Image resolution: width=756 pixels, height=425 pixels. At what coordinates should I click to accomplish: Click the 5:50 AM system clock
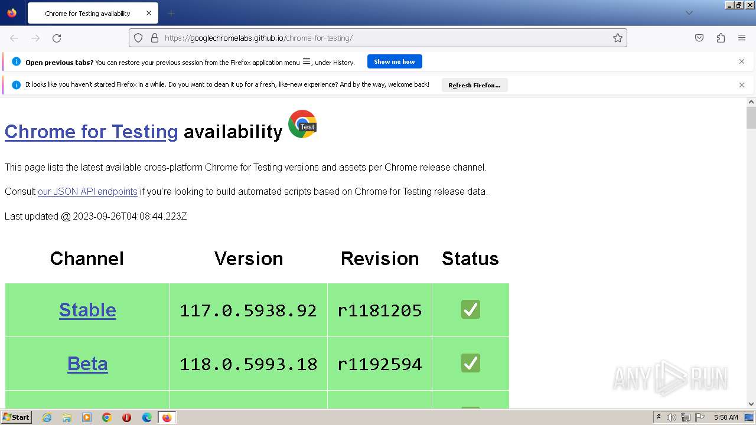coord(726,417)
